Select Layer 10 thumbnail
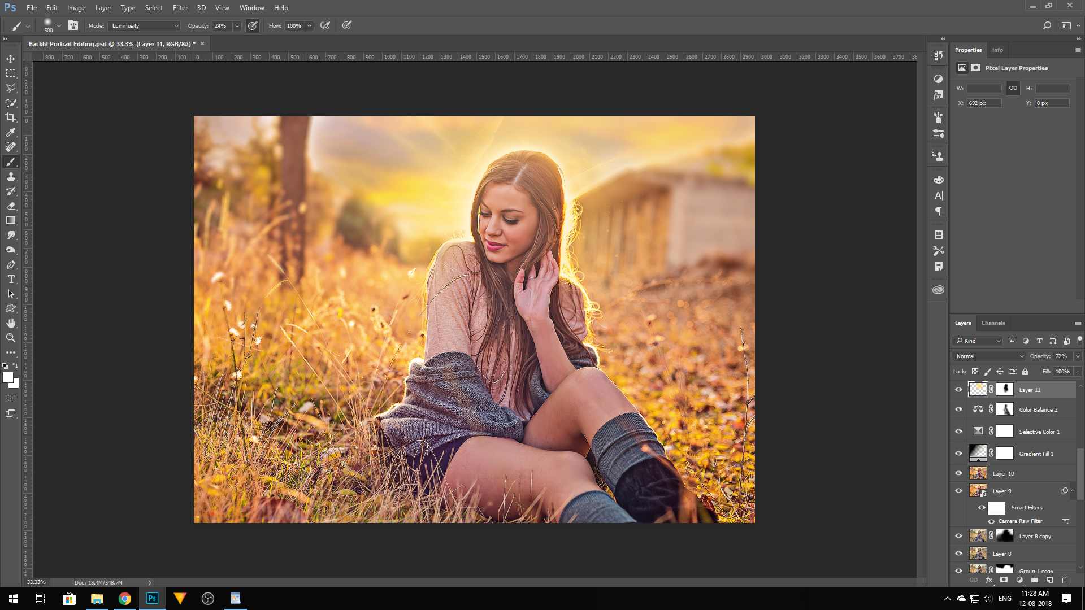Screen dimensions: 1085x610 pos(978,473)
